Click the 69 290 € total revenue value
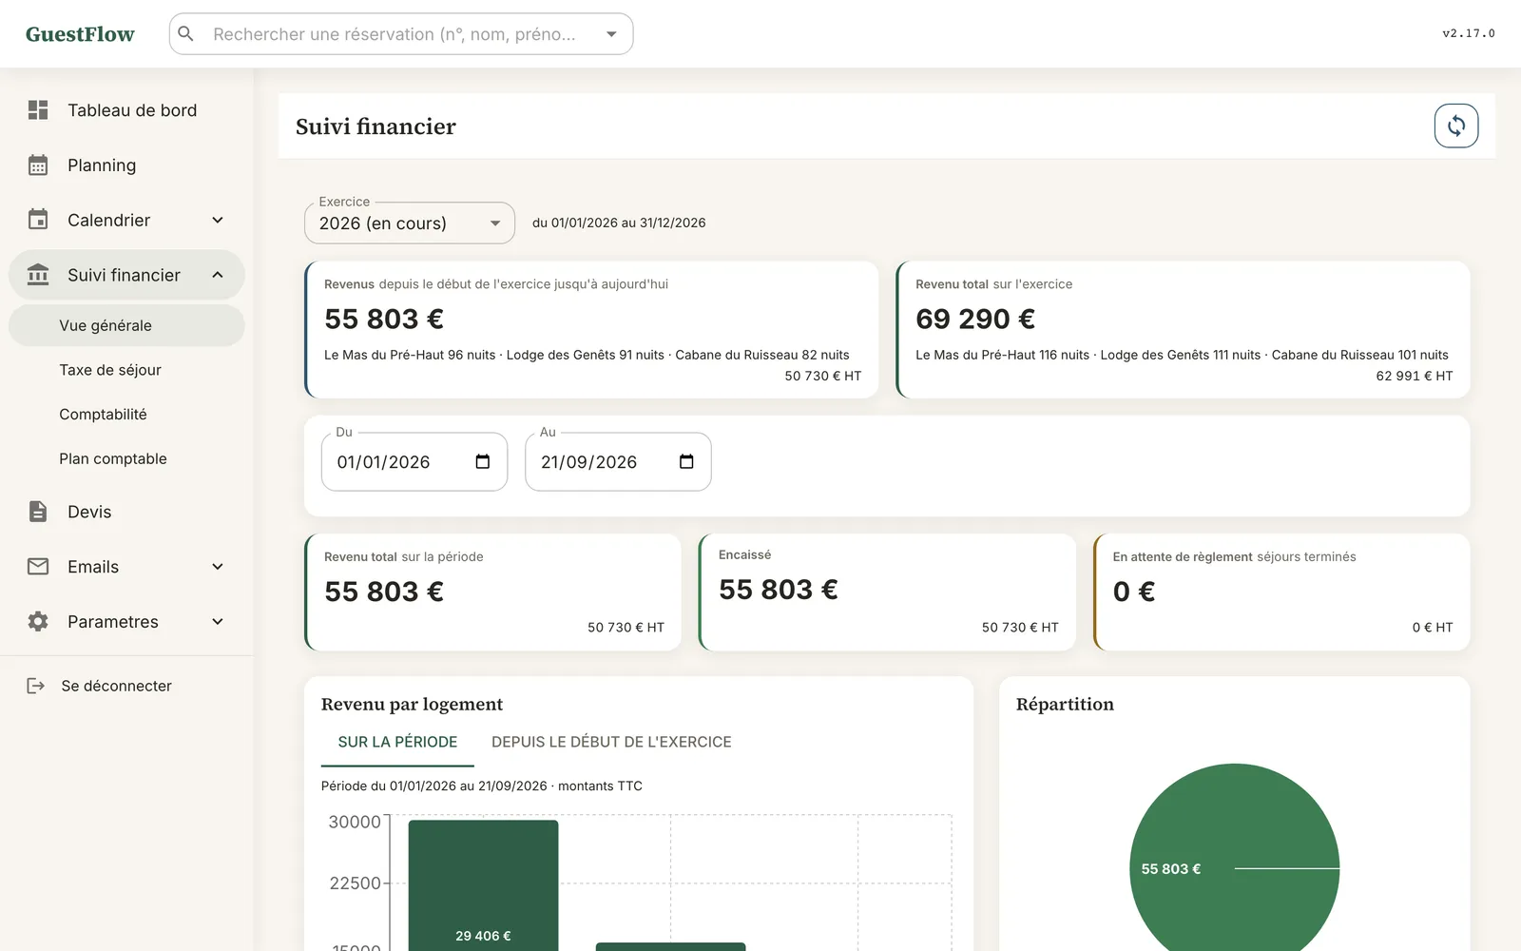Screen dimensions: 1521x951 tap(975, 319)
